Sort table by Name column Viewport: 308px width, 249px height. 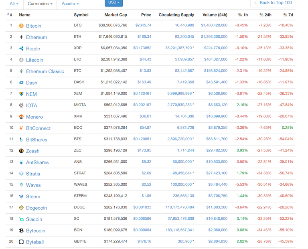24,15
